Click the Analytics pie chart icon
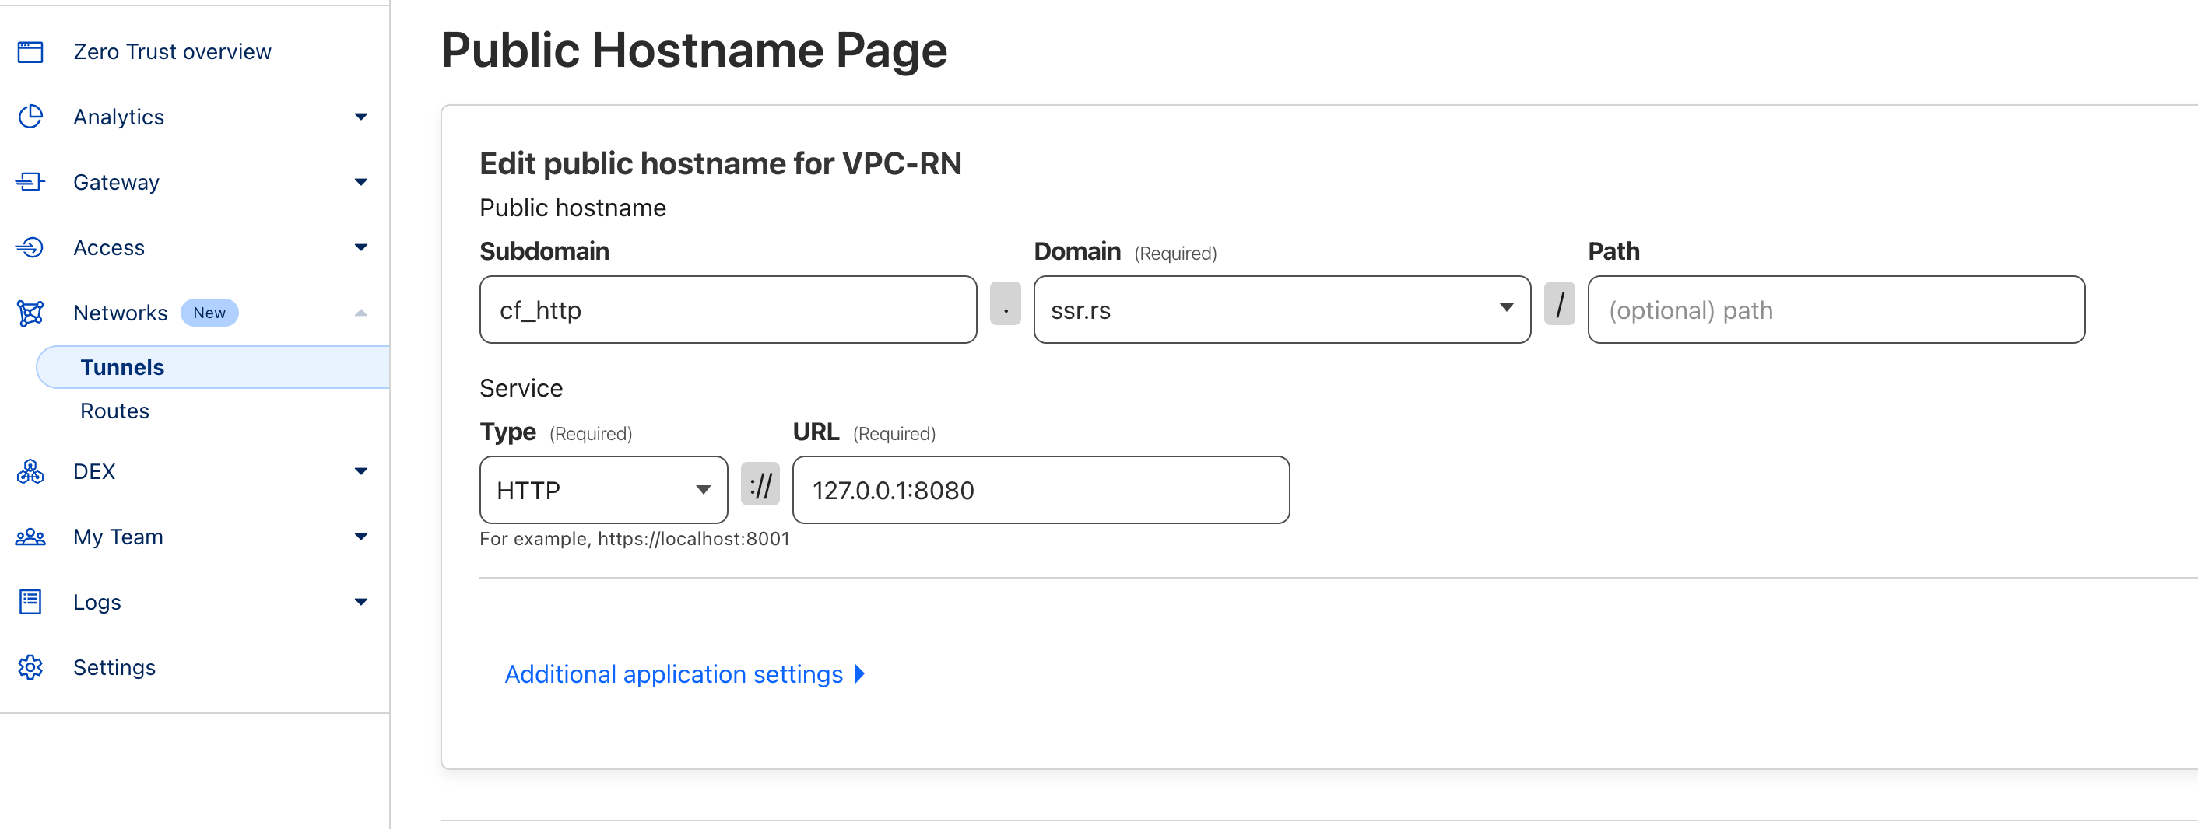 30,117
